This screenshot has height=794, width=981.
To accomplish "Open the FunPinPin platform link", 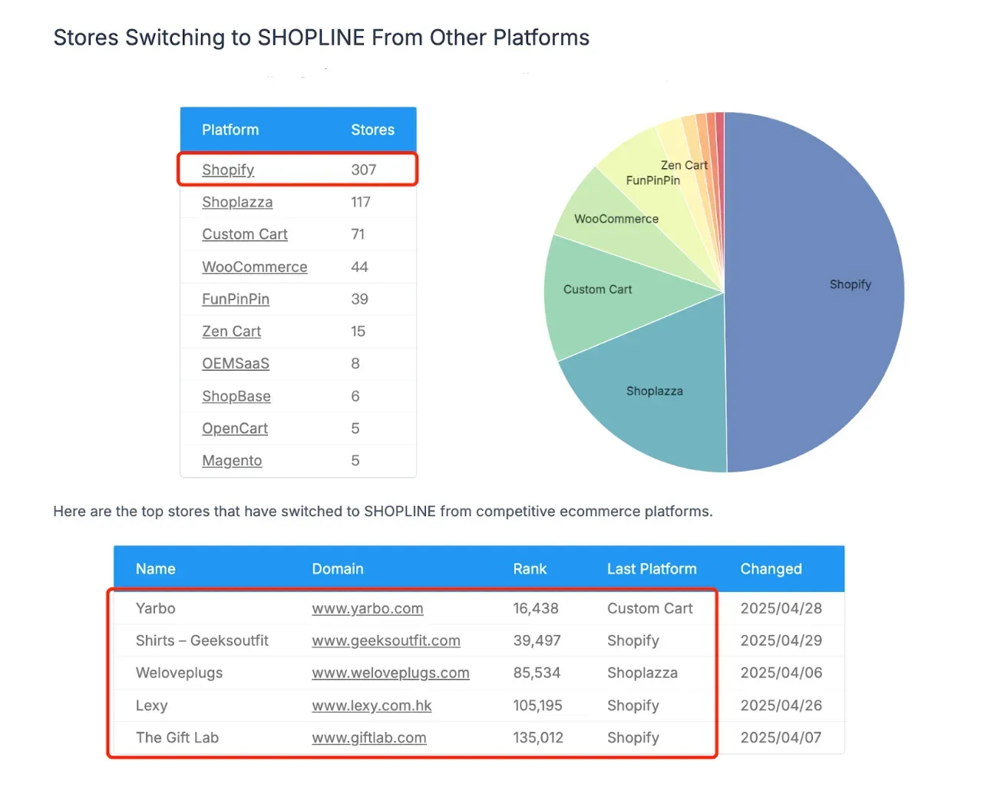I will pyautogui.click(x=235, y=299).
